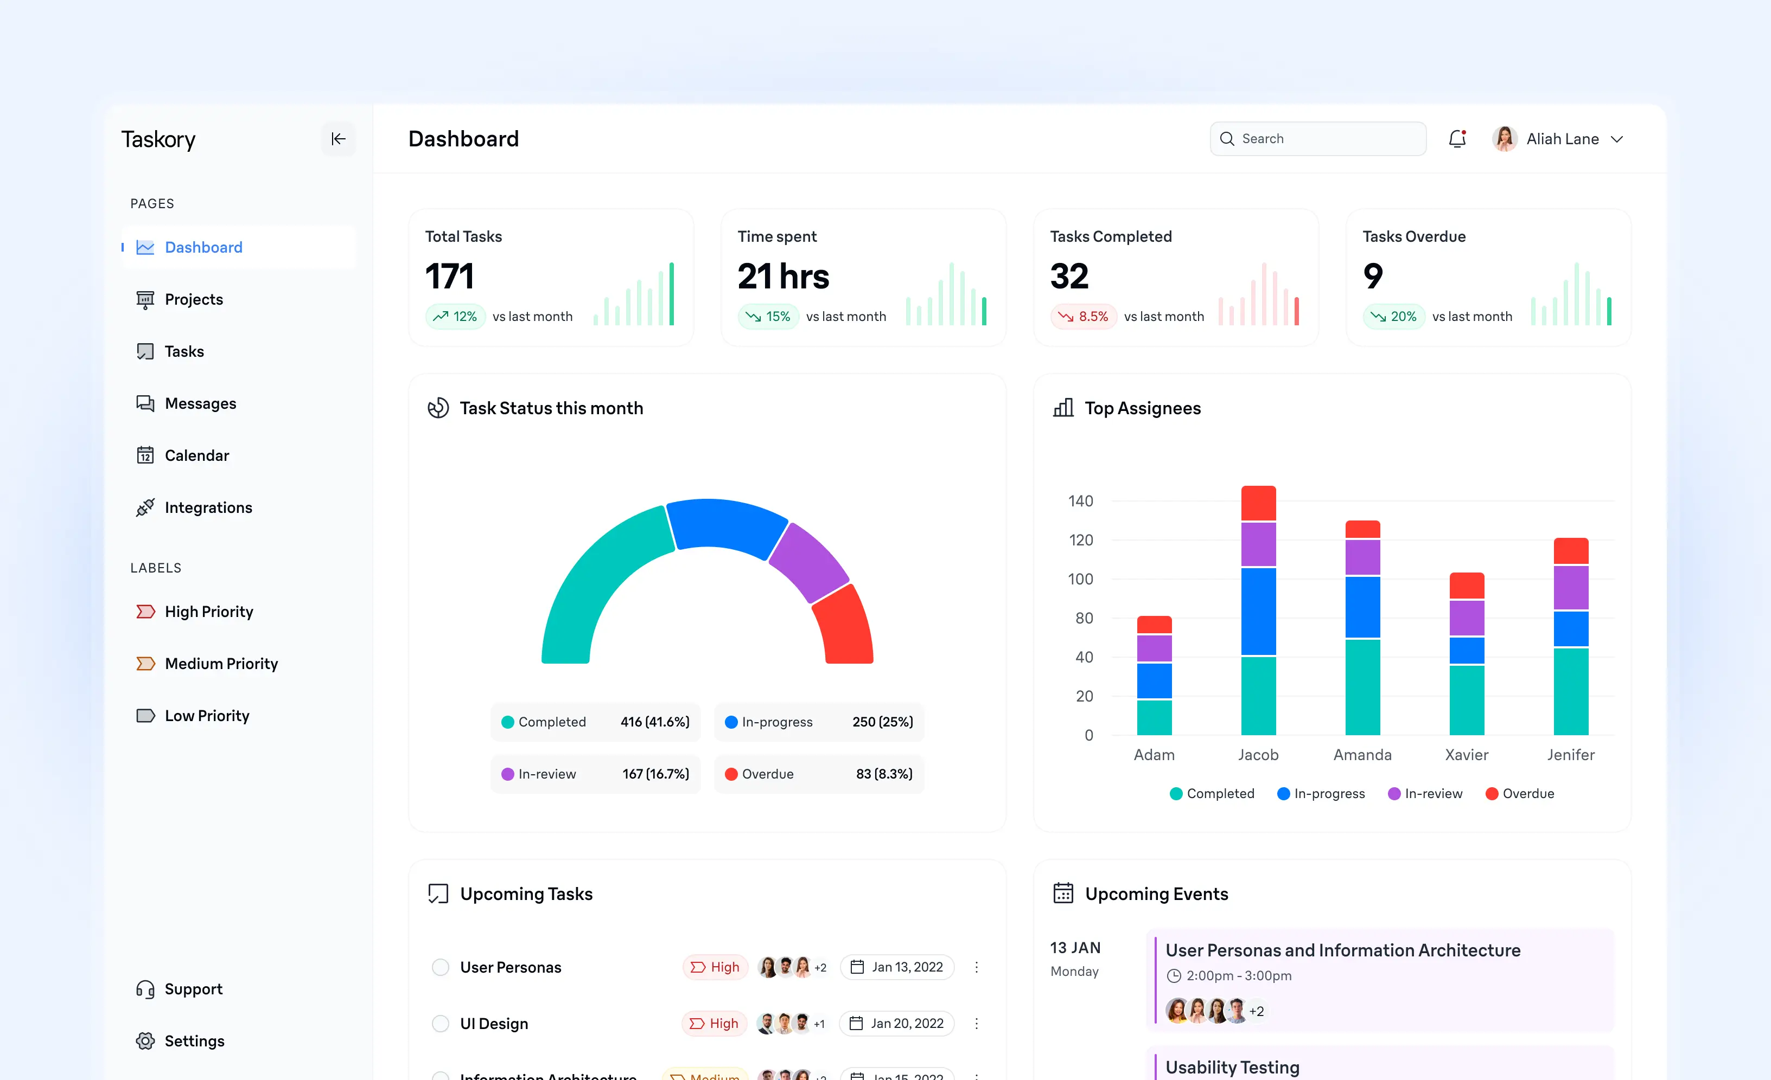This screenshot has height=1080, width=1771.
Task: Click the Integrations plug icon
Action: point(145,507)
